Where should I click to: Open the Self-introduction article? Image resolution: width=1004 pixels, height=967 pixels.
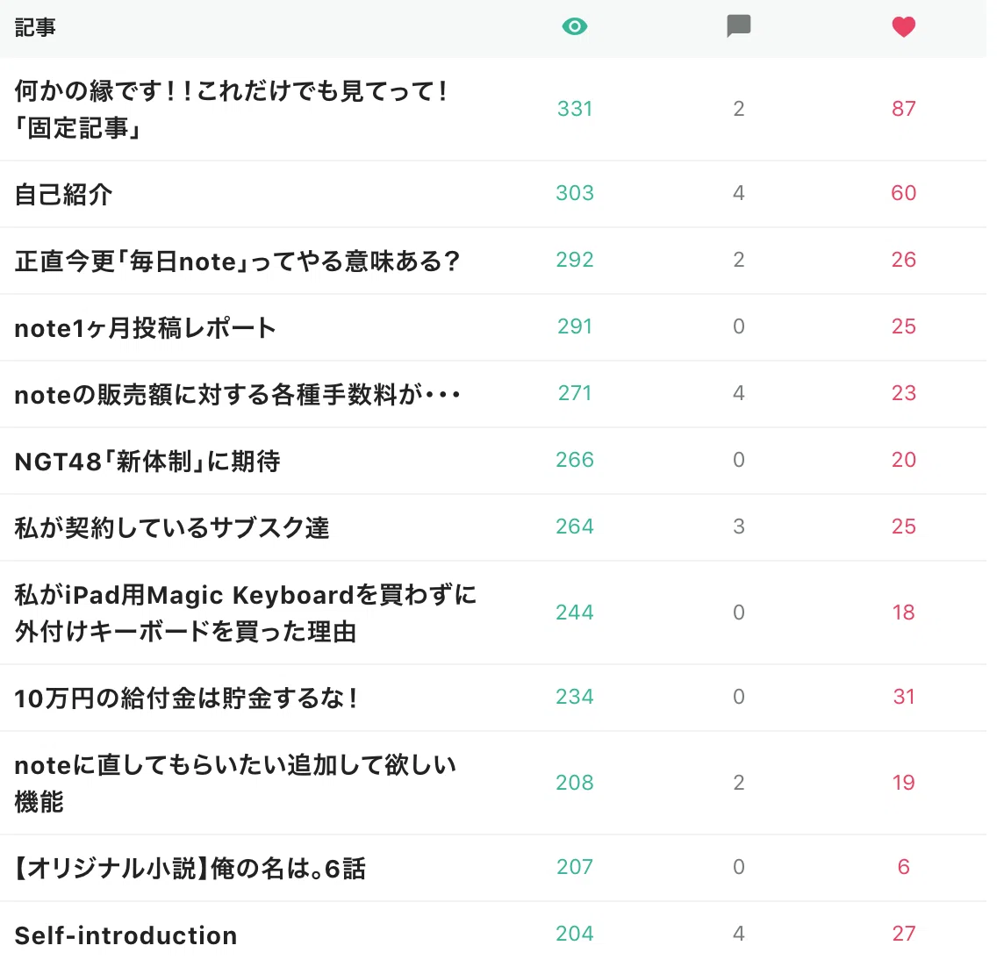tap(125, 935)
